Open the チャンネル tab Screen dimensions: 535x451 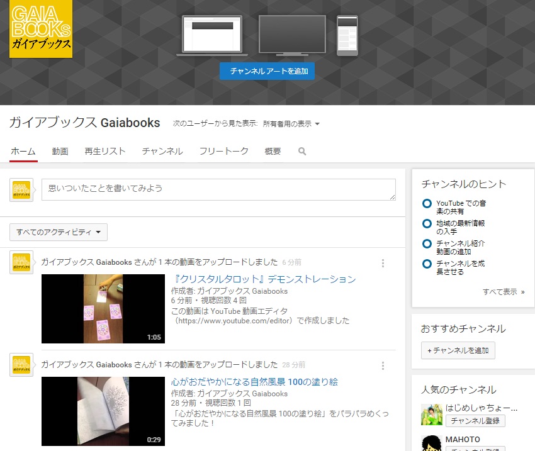click(x=162, y=151)
